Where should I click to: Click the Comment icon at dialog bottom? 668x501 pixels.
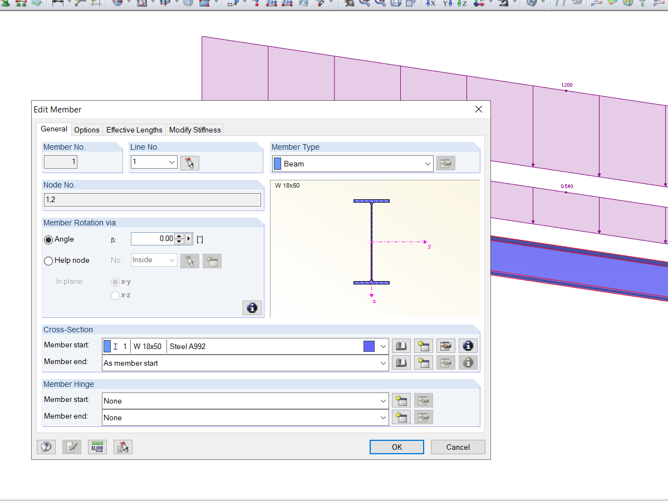(72, 446)
